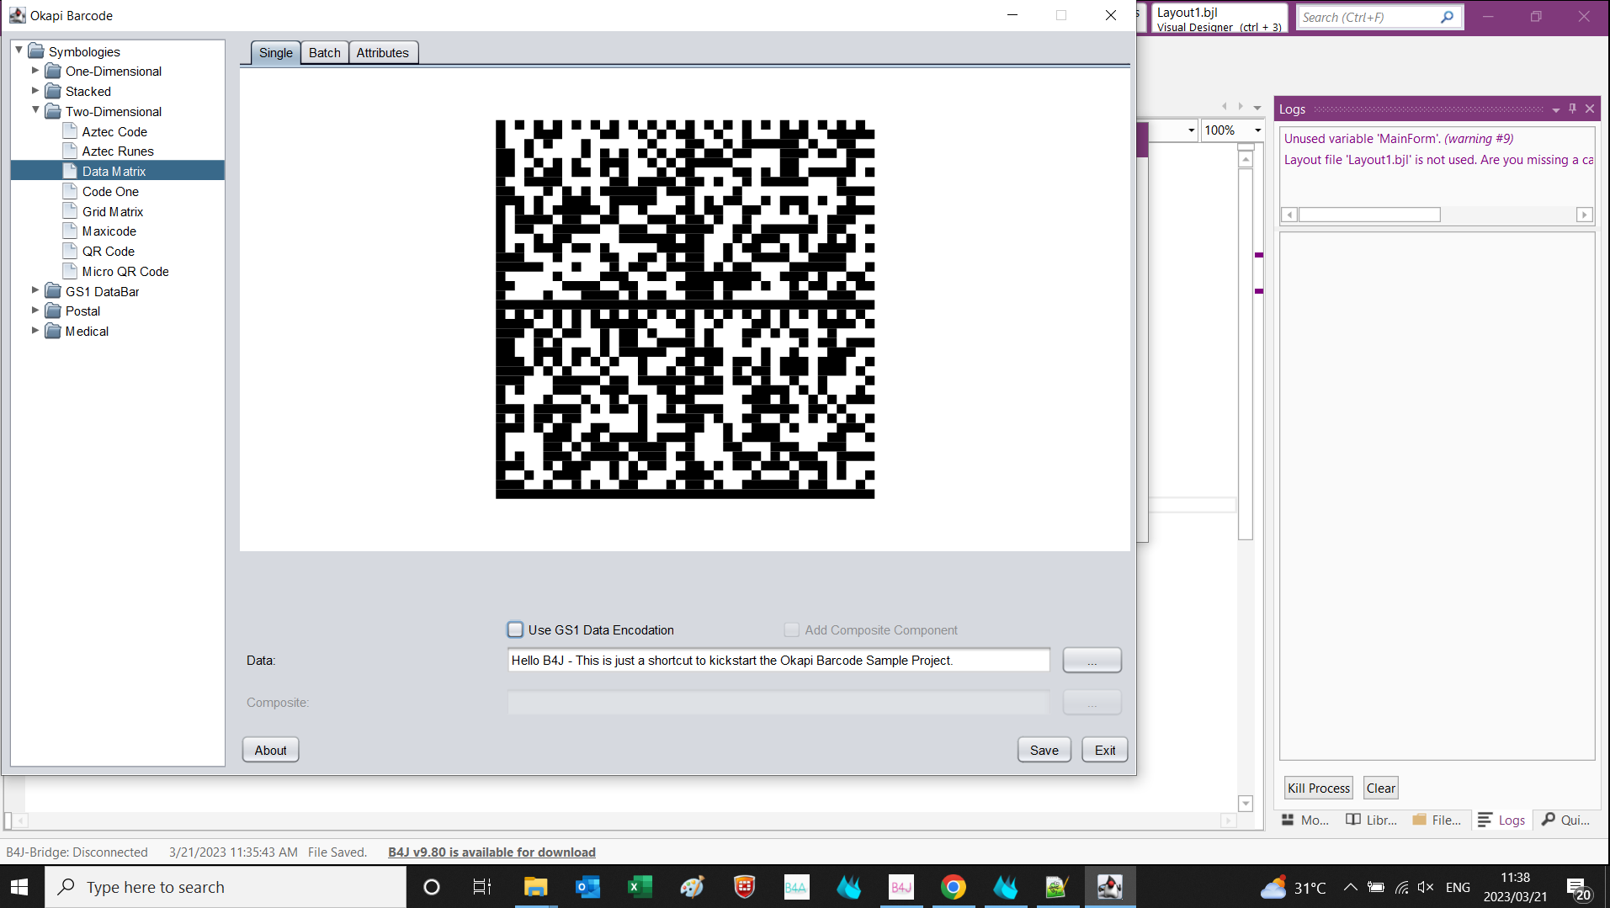
Task: Select Code One in the tree
Action: click(x=110, y=191)
